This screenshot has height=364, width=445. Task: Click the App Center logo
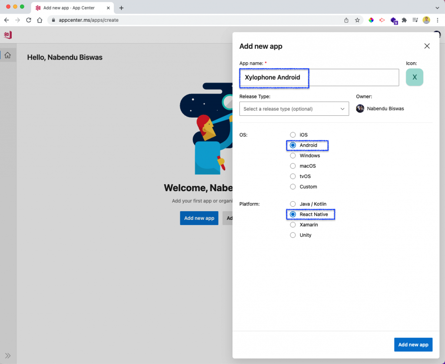[8, 35]
